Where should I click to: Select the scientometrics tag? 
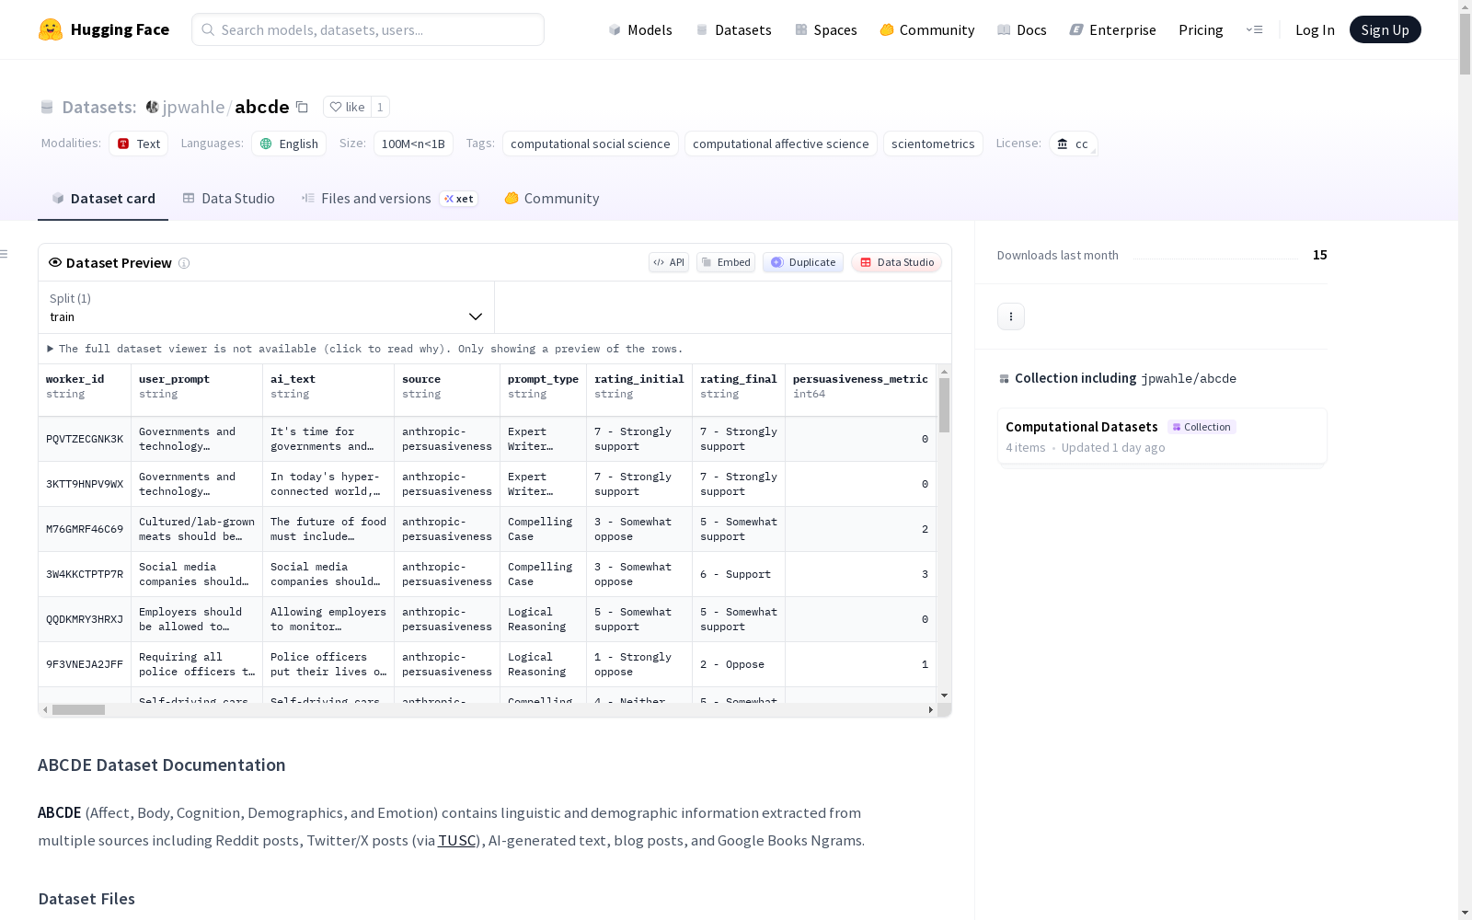point(933,144)
